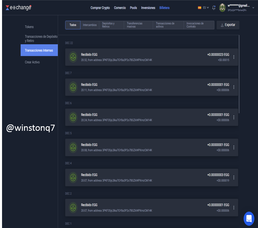Screen dimensions: 258x228
Task: Click sender address at 20:32
Action: [127, 60]
